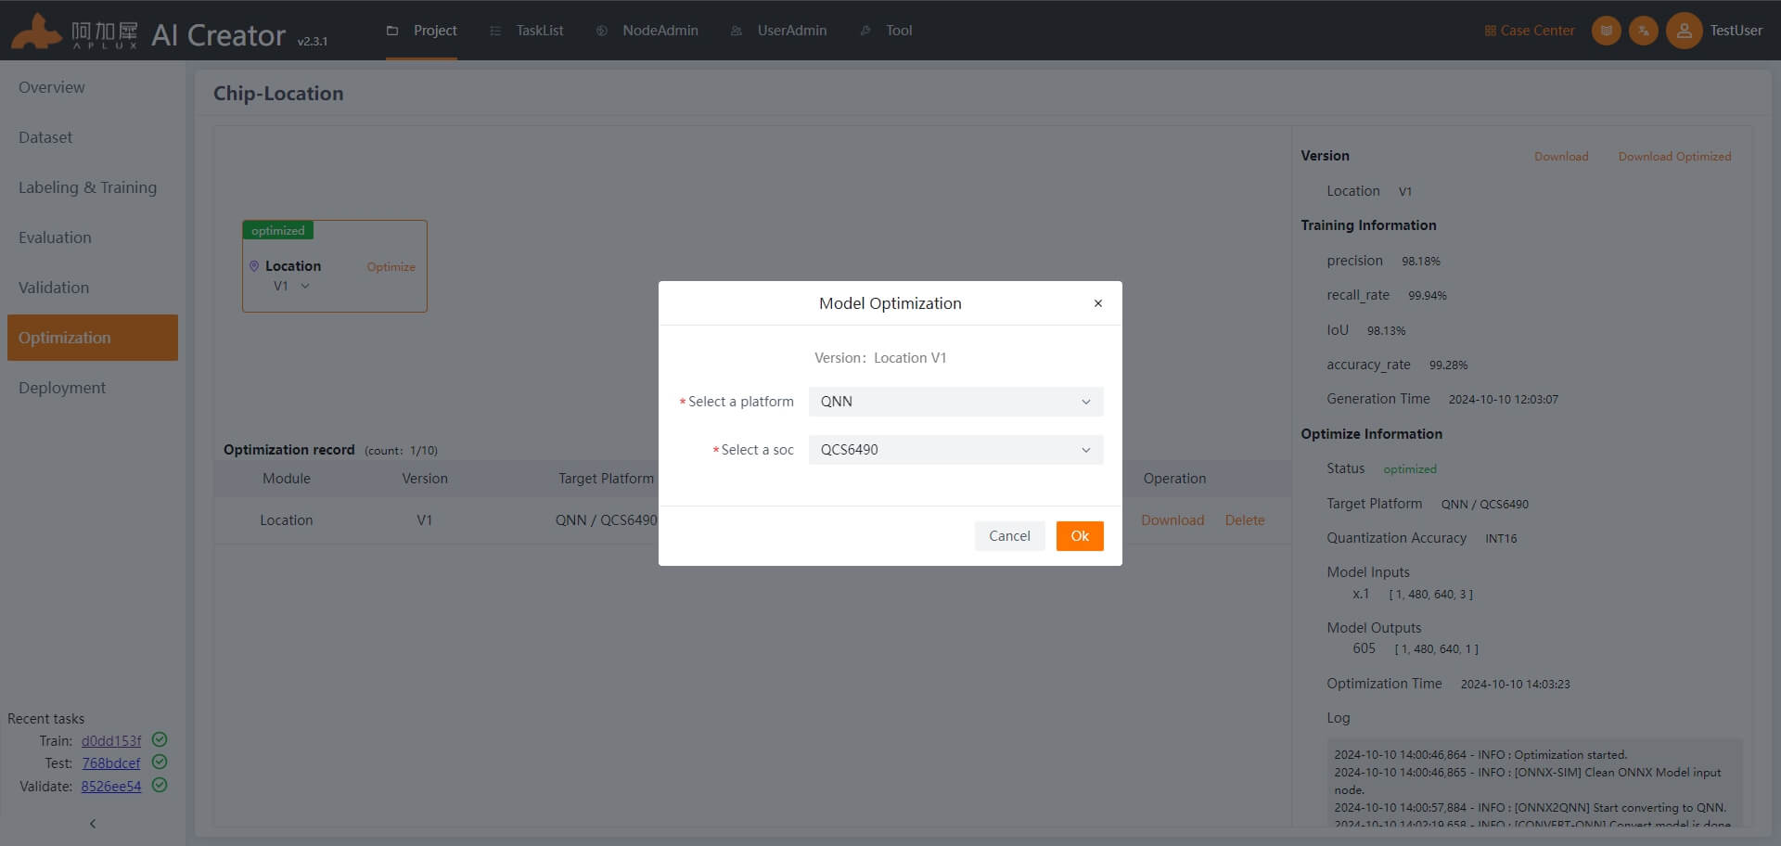Click the Module column header
Viewport: 1781px width, 846px height.
click(287, 479)
